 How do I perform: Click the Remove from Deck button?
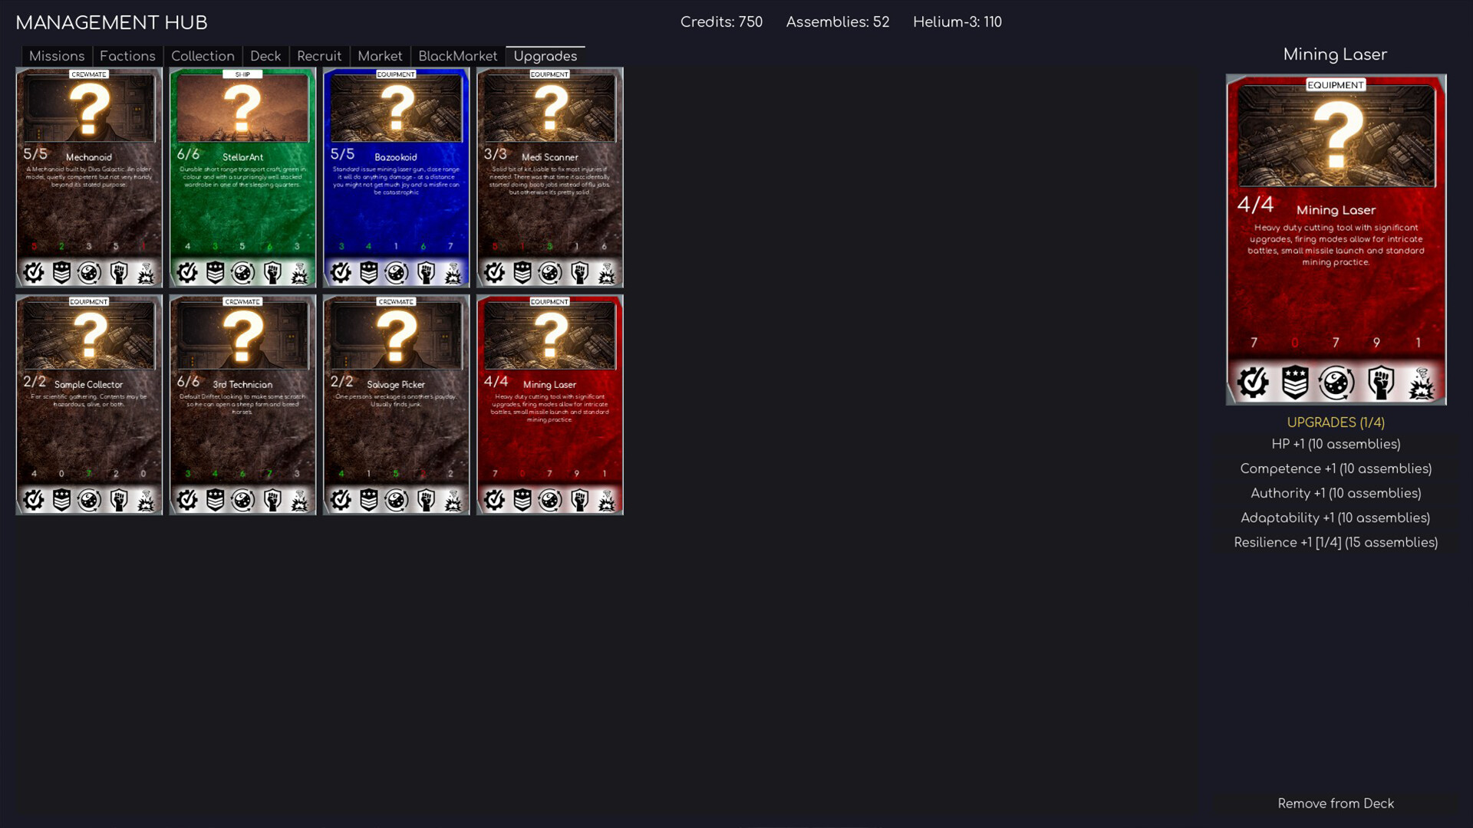[x=1335, y=803]
